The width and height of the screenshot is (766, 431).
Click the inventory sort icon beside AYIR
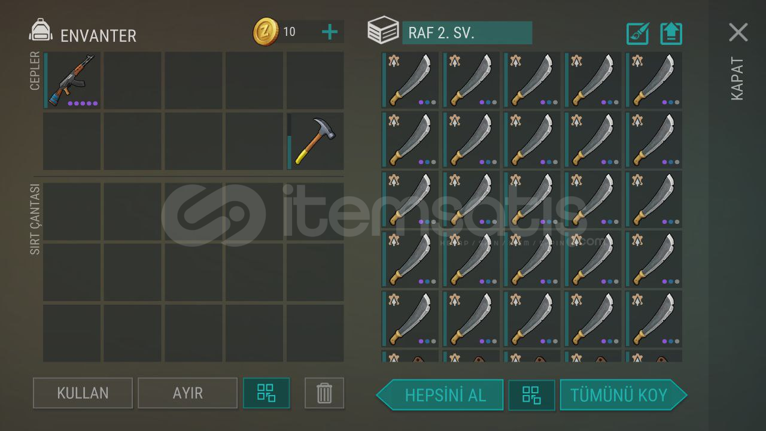pos(266,393)
